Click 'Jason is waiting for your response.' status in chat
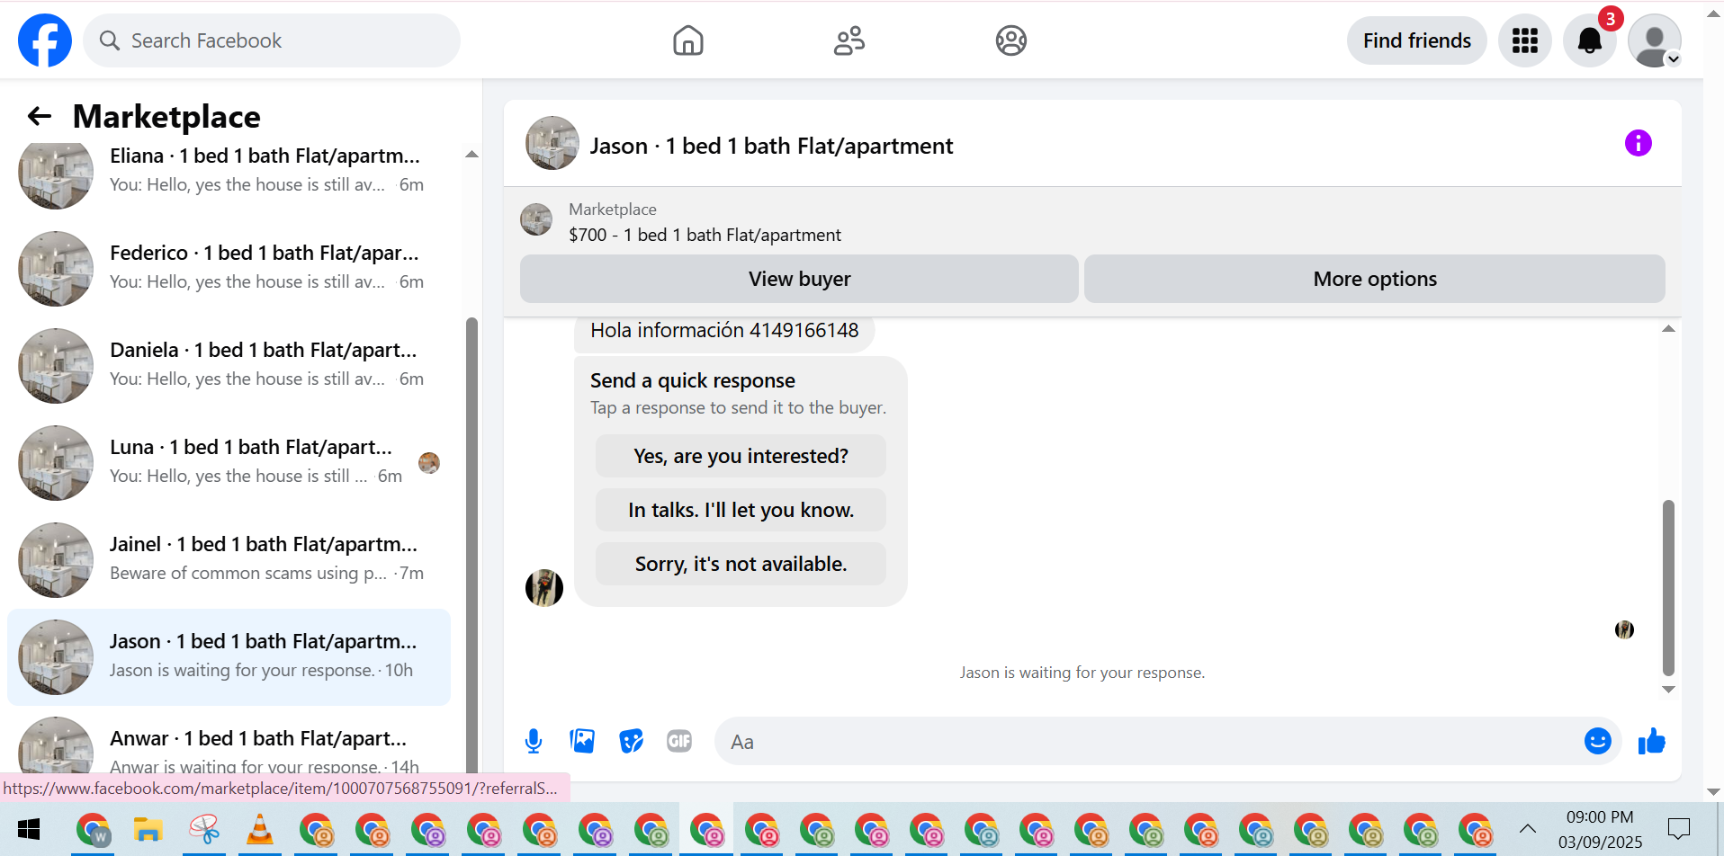Image resolution: width=1724 pixels, height=856 pixels. [1082, 673]
